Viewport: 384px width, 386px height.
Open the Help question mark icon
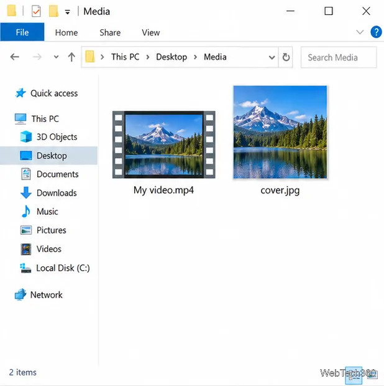(x=376, y=32)
